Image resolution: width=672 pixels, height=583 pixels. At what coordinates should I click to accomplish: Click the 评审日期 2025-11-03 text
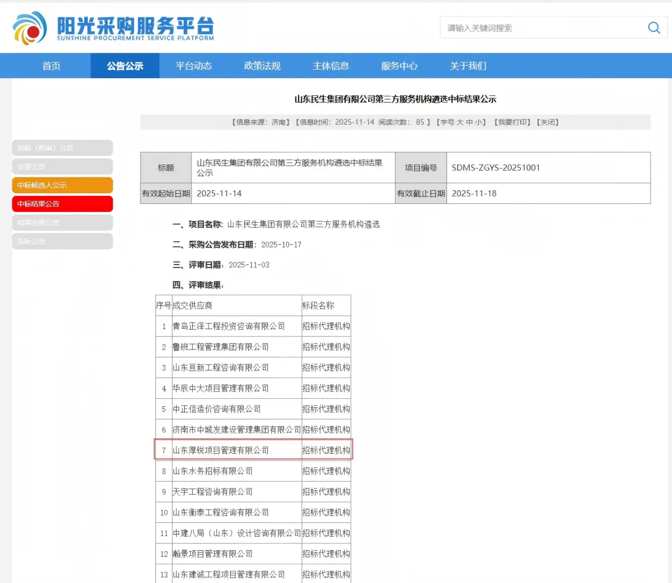pyautogui.click(x=221, y=265)
